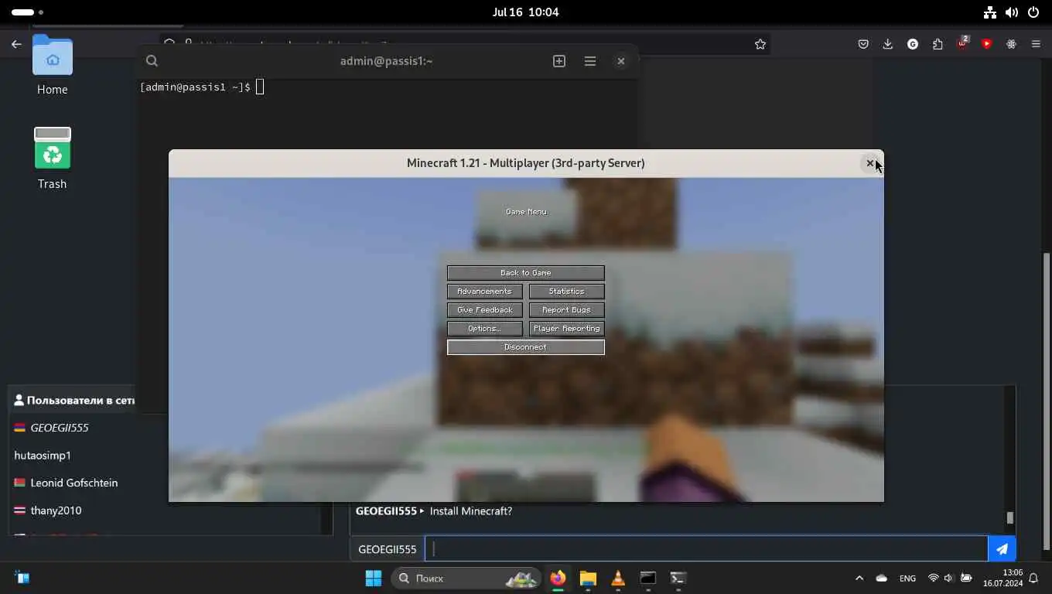The image size is (1052, 594).
Task: Close the Minecraft 1.21 window
Action: point(869,163)
